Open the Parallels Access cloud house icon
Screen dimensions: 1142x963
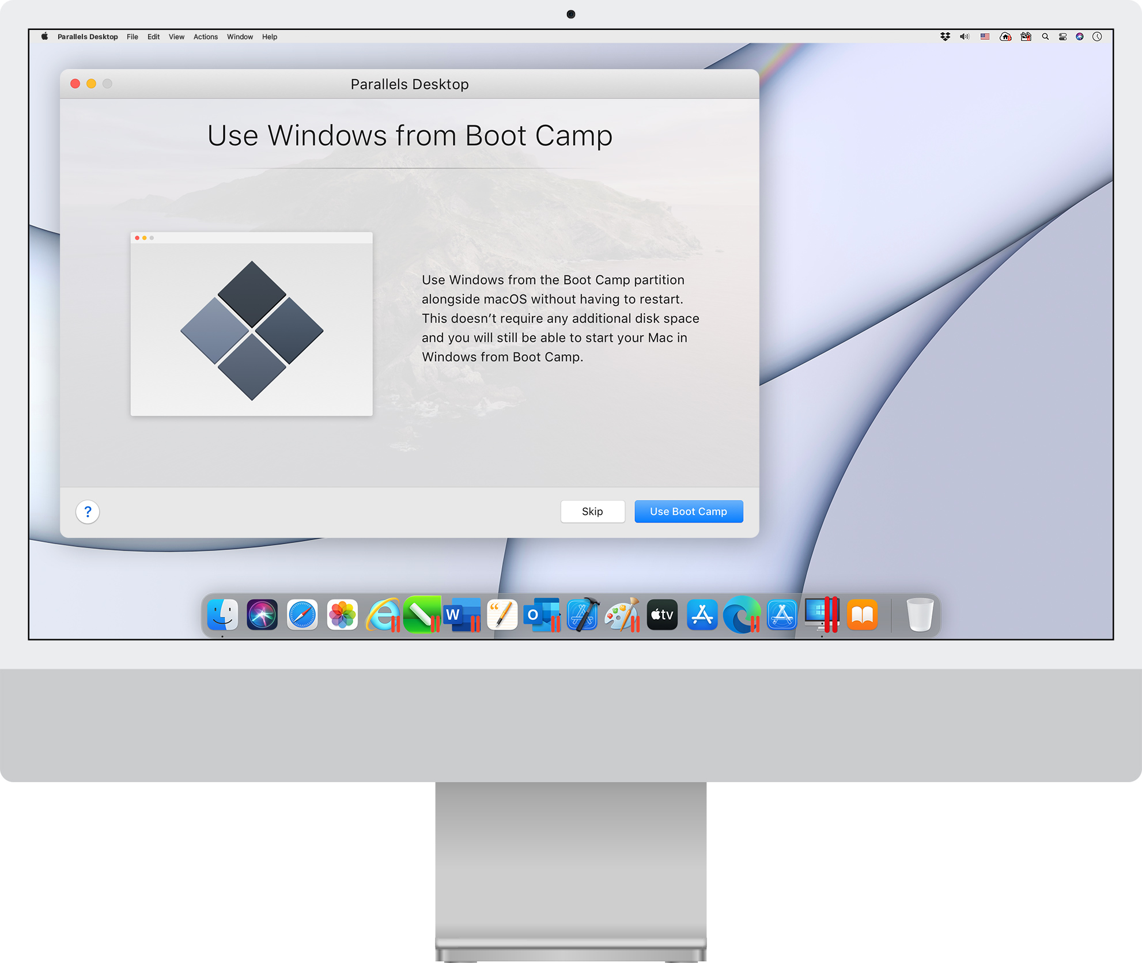(x=1005, y=36)
